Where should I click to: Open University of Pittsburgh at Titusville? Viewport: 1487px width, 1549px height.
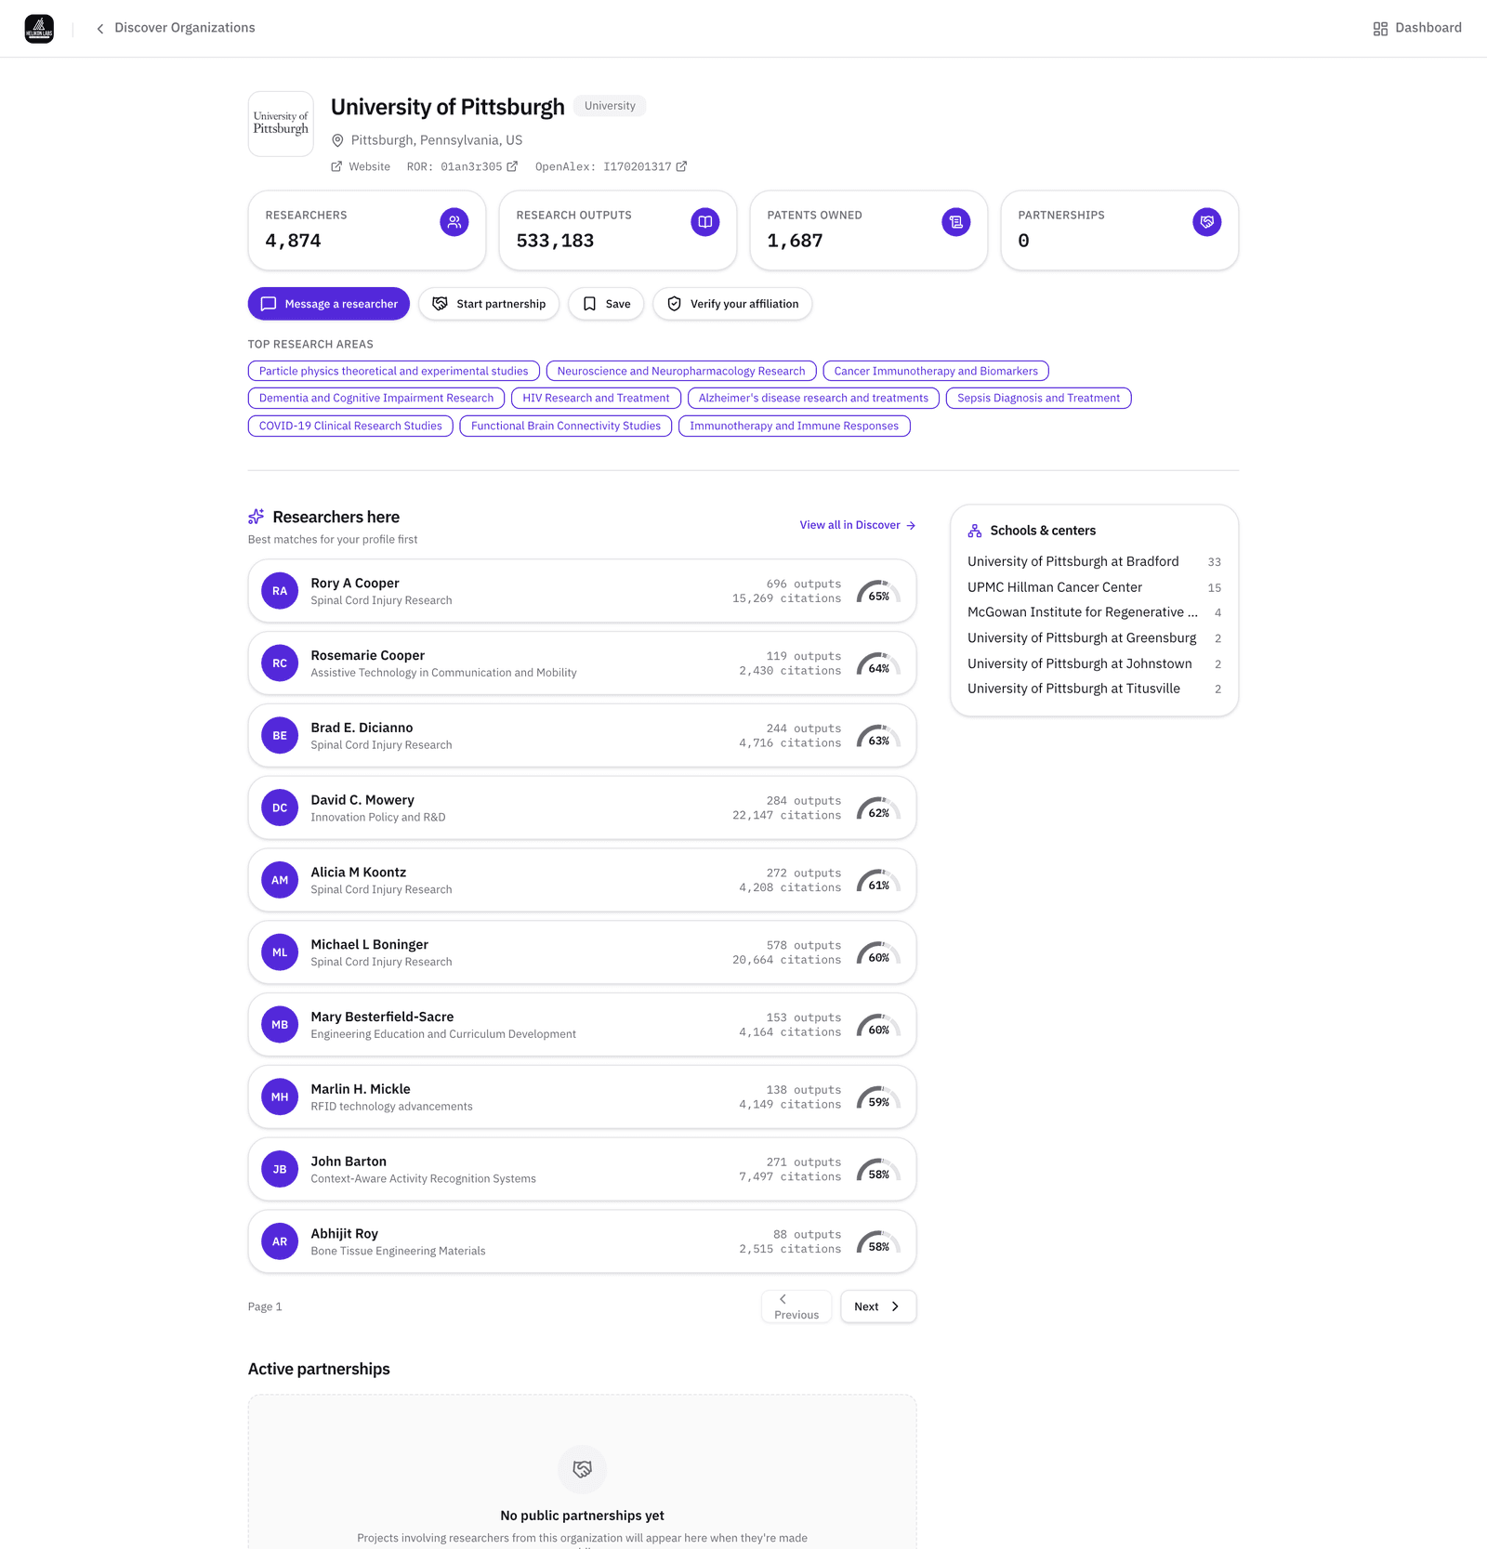1094,689
